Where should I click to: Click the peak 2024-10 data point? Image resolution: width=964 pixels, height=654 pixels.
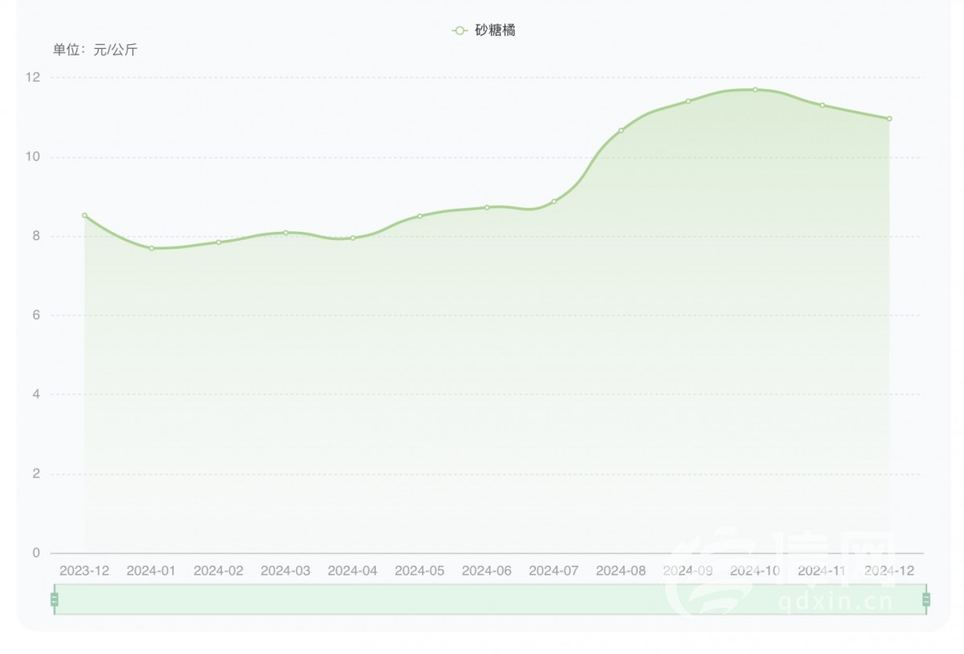coord(755,90)
